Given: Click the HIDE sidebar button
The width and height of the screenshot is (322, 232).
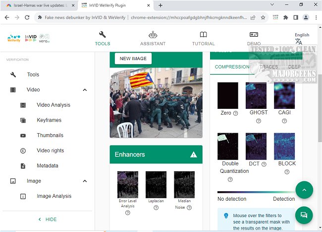Looking at the screenshot, I should point(48,220).
